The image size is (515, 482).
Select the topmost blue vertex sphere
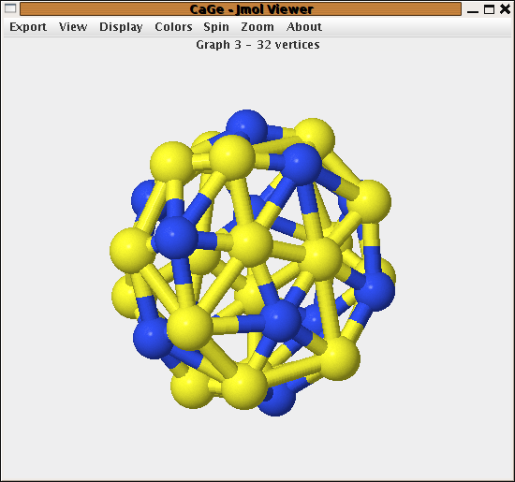point(246,127)
